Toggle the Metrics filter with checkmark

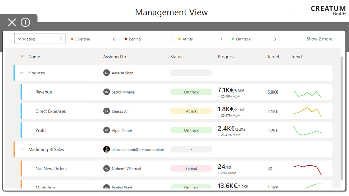(40, 39)
